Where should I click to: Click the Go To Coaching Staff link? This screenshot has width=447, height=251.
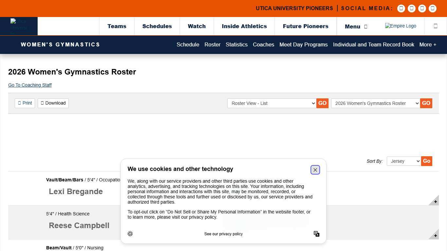pyautogui.click(x=30, y=85)
